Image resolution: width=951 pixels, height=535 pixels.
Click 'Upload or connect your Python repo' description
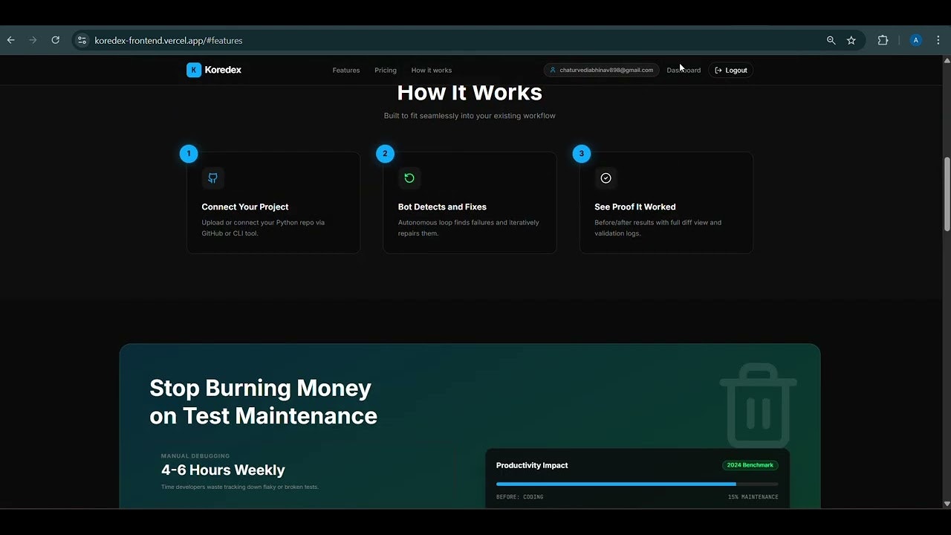pyautogui.click(x=263, y=227)
